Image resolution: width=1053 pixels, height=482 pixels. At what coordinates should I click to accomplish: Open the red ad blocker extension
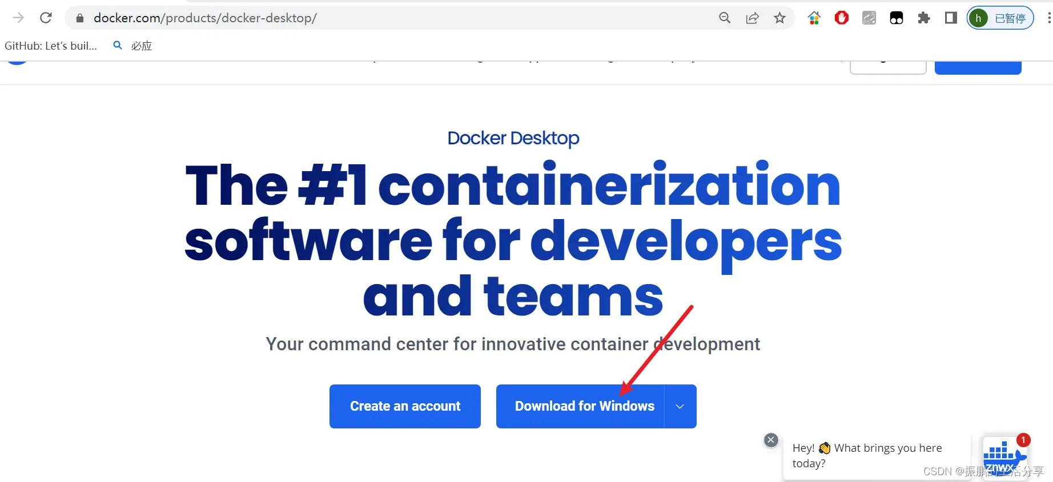point(842,18)
